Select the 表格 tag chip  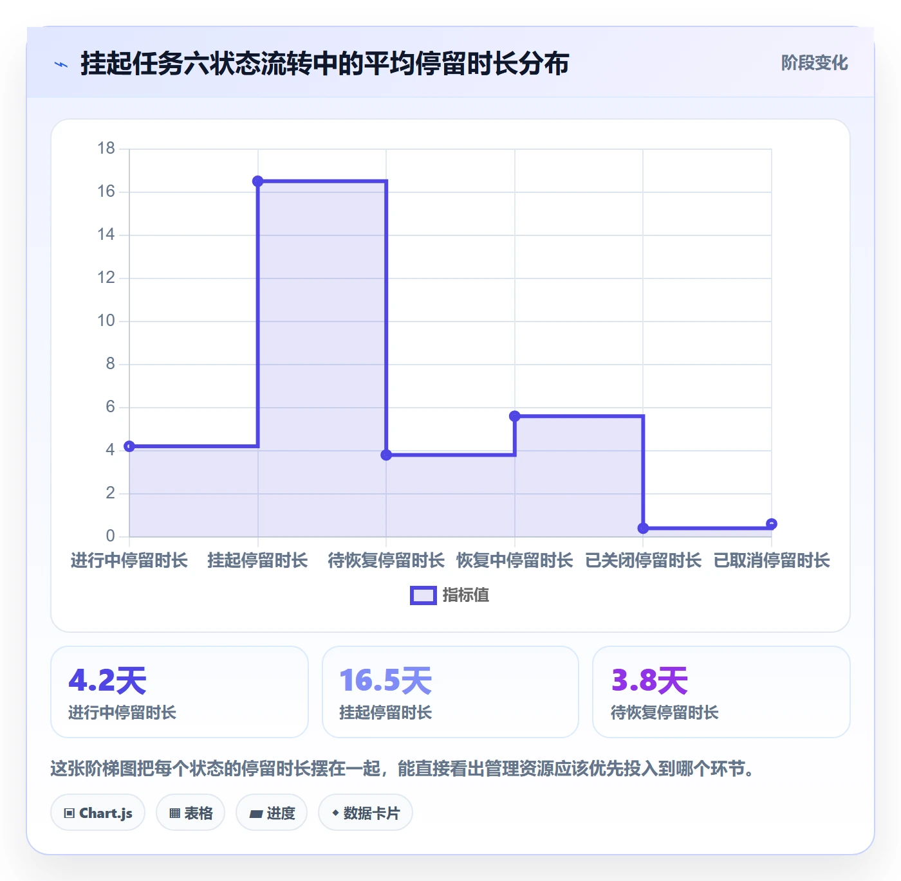[x=190, y=813]
